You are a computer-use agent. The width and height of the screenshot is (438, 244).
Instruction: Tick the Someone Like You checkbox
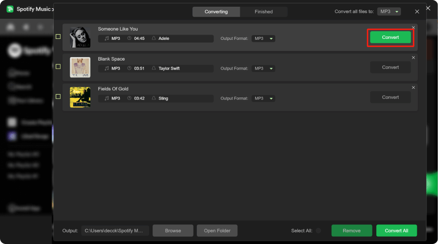pos(58,37)
